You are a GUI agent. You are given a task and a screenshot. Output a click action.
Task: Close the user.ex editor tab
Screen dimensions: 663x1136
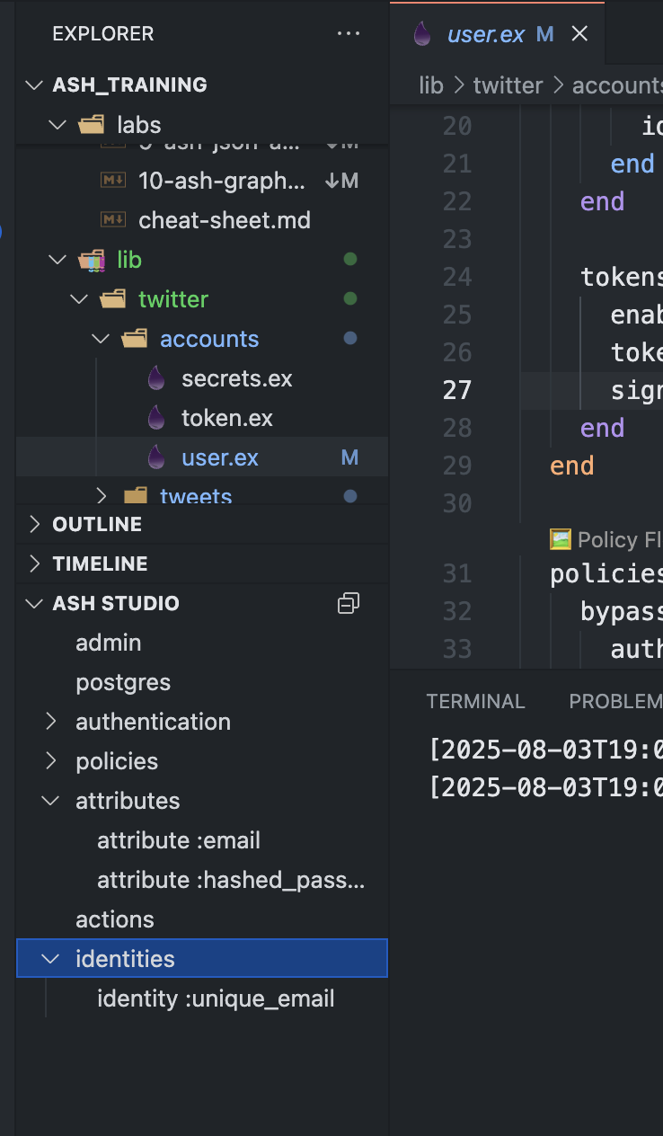pyautogui.click(x=580, y=34)
